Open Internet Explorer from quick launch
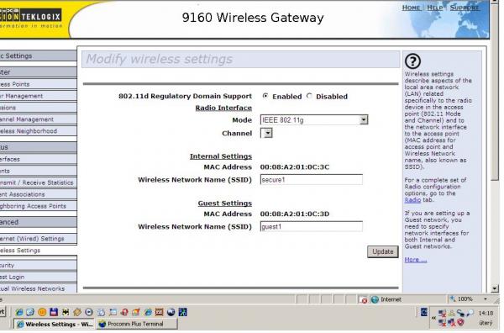 pos(19,312)
